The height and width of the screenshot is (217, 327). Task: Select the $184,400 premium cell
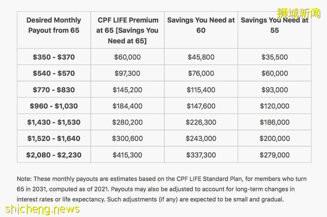coord(127,106)
